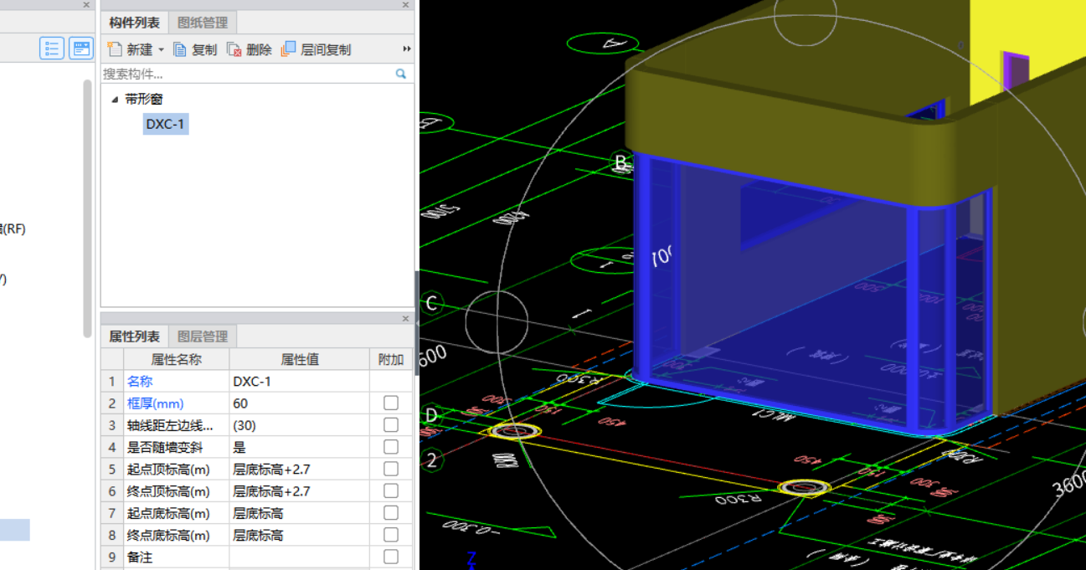The image size is (1086, 570).
Task: Click axis bubble C in the viewport
Action: coord(431,303)
